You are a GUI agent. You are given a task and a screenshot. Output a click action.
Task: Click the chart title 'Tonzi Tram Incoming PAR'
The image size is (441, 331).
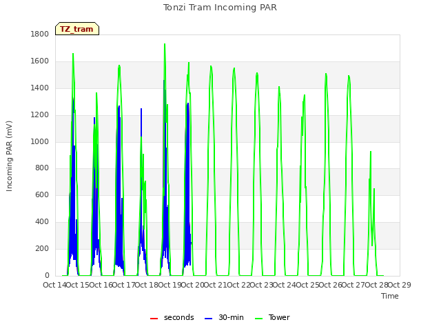coord(220,8)
